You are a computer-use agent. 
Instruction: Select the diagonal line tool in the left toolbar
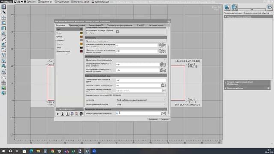[x=3, y=77]
